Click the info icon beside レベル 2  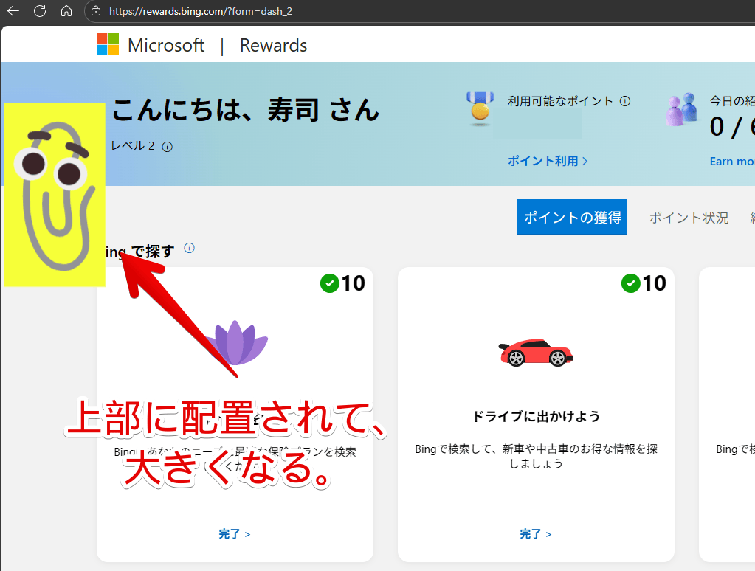click(167, 146)
